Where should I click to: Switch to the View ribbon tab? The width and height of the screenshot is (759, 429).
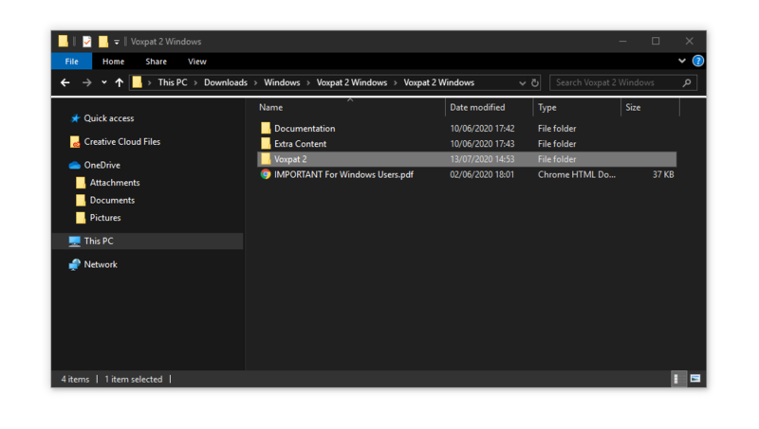pos(196,62)
